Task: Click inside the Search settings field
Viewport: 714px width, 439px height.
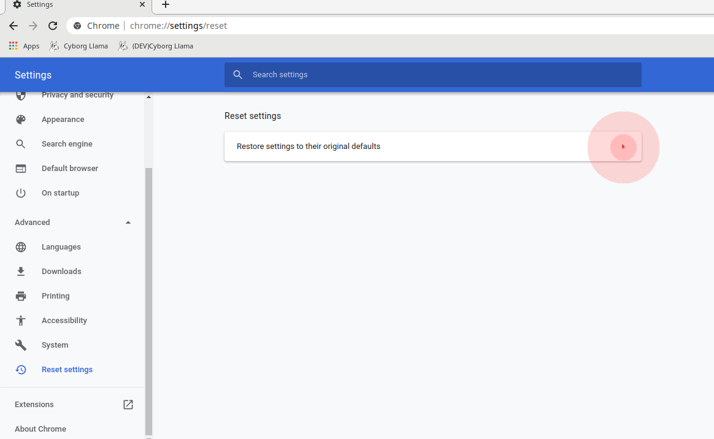Action: 432,74
